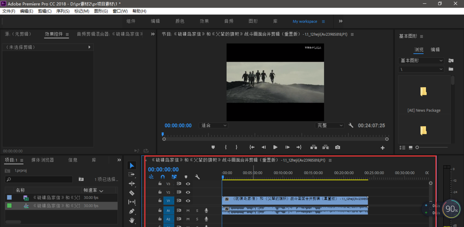The image size is (464, 227).
Task: Select the Pen tool
Action: pyautogui.click(x=132, y=211)
